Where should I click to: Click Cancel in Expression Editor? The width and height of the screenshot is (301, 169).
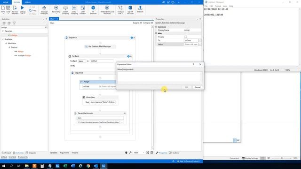pyautogui.click(x=198, y=87)
